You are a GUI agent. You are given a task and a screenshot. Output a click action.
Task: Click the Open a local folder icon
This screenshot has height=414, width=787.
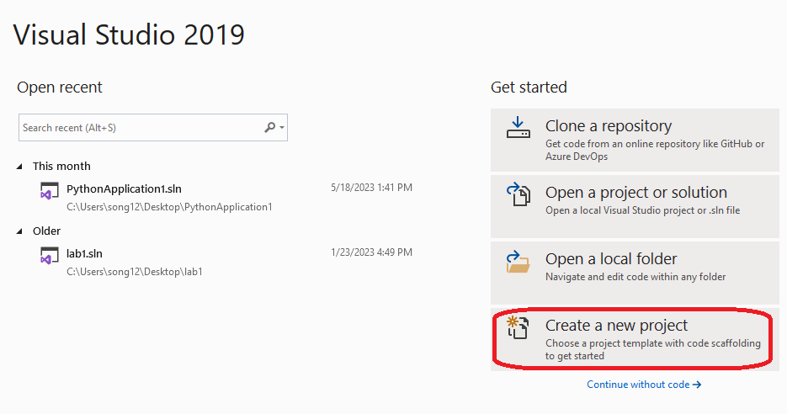coord(518,262)
